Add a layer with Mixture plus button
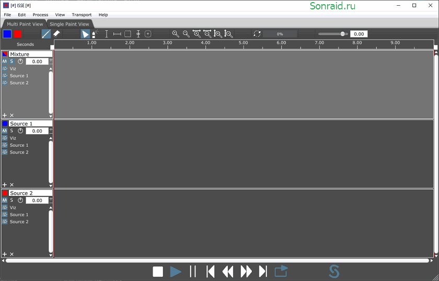439x281 pixels. (x=5, y=115)
